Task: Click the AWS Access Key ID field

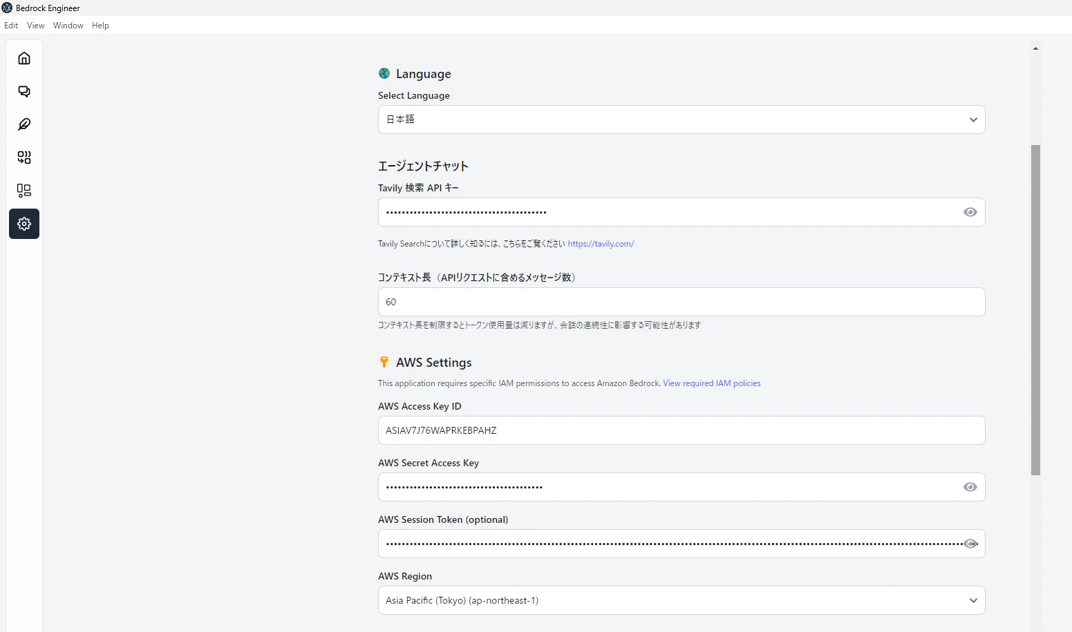Action: click(x=681, y=430)
